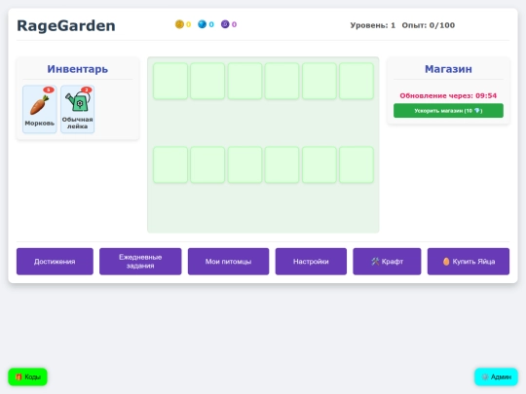Viewport: 526px width, 394px height.
Task: Click the red count badge on Обычная лейка
Action: click(x=87, y=90)
